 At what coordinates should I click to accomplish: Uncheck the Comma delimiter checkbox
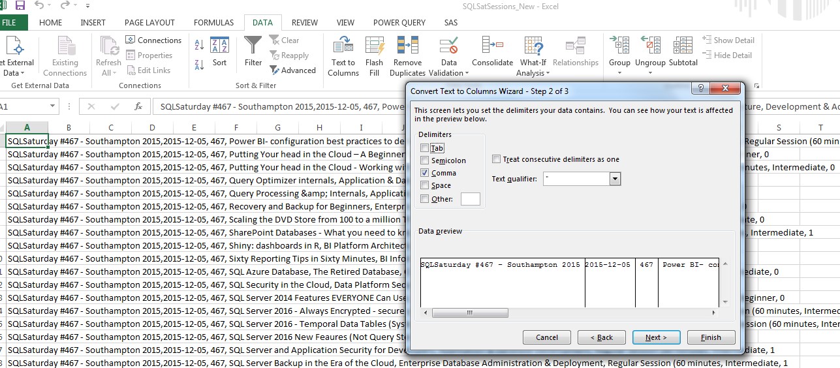click(425, 173)
